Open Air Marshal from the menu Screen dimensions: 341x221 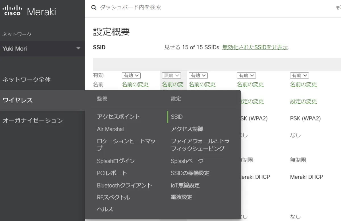tap(110, 129)
